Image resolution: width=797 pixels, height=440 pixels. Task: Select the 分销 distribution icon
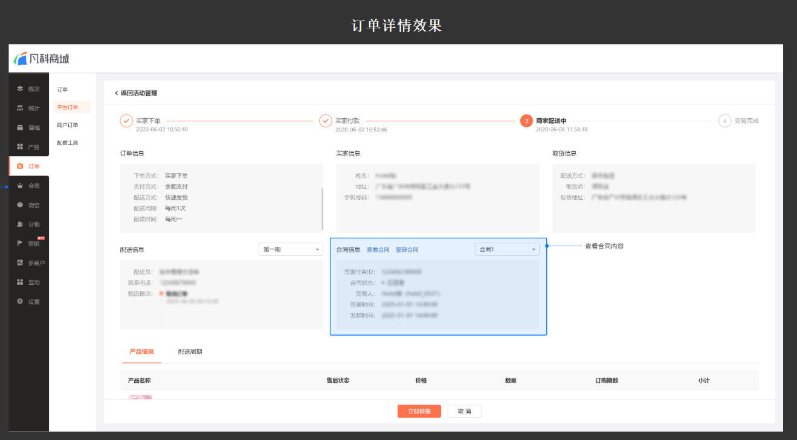pyautogui.click(x=20, y=224)
